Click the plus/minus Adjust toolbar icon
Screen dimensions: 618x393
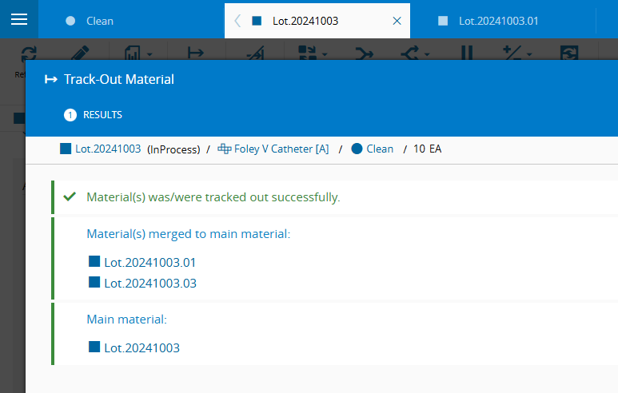(x=512, y=54)
